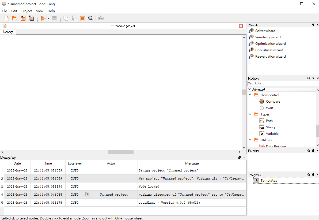Open the View menu
Screen dimensions: 319x220
pyautogui.click(x=40, y=11)
